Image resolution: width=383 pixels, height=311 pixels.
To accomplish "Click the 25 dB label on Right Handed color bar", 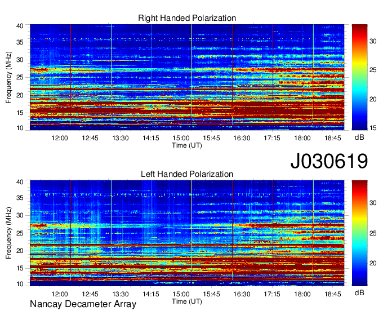I will click(373, 70).
